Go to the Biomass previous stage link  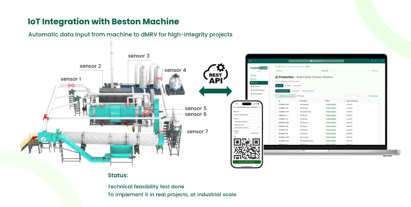tap(279, 71)
